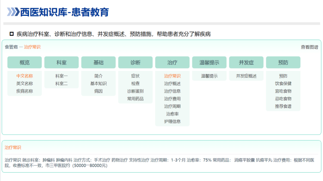
Task: View 诊断鉴别 item
Action: tap(136, 91)
